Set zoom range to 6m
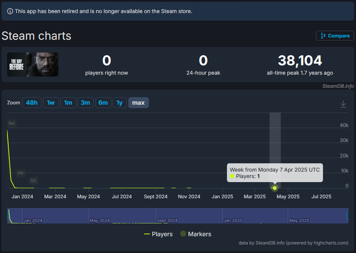This screenshot has height=253, width=356. point(103,103)
